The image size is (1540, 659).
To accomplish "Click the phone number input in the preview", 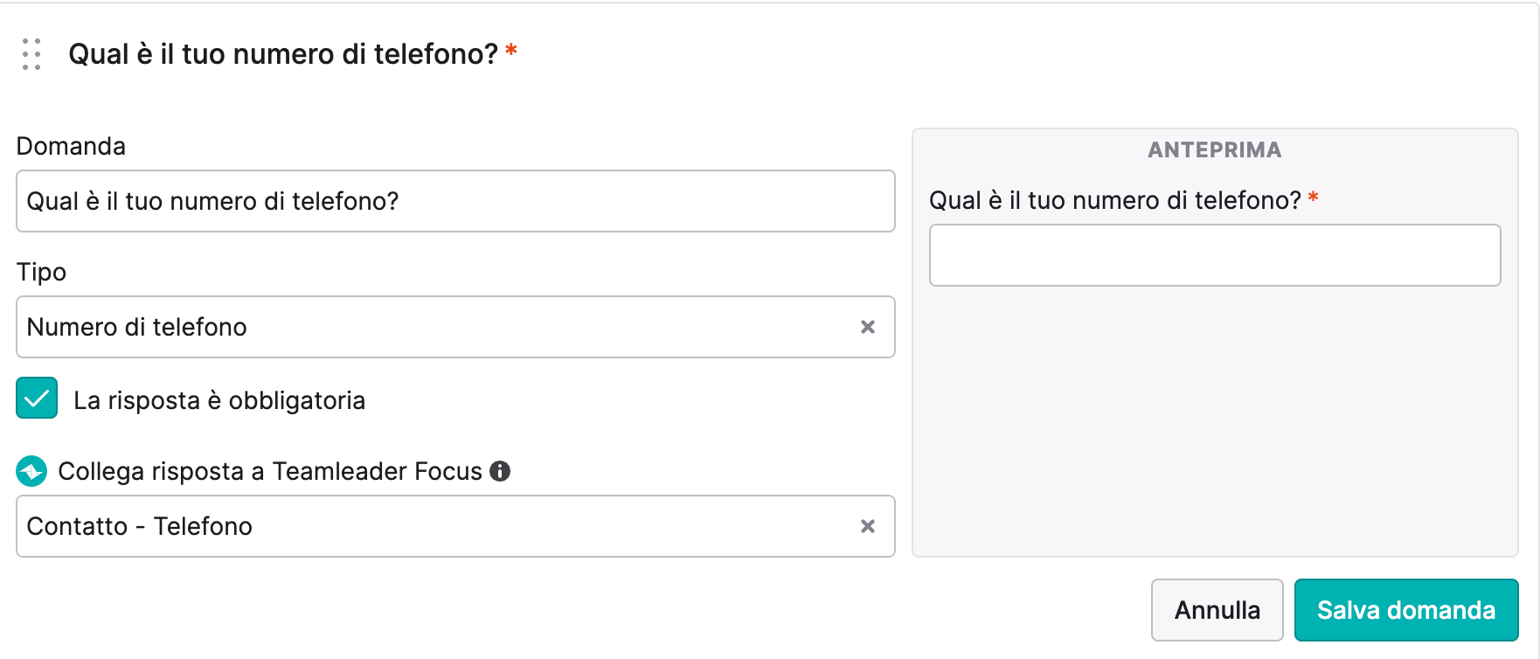I will pyautogui.click(x=1215, y=255).
